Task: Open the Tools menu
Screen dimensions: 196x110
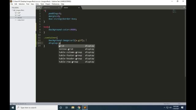Action: click(42, 4)
